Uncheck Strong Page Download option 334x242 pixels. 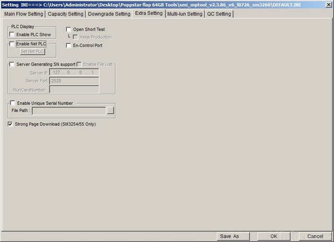coord(11,124)
